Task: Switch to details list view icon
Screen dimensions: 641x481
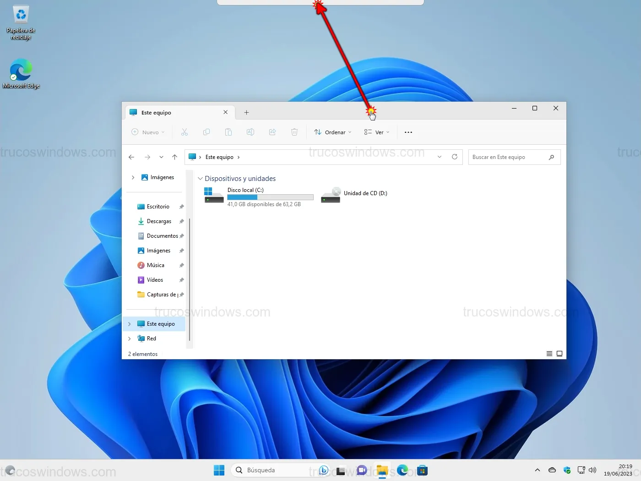Action: tap(549, 354)
